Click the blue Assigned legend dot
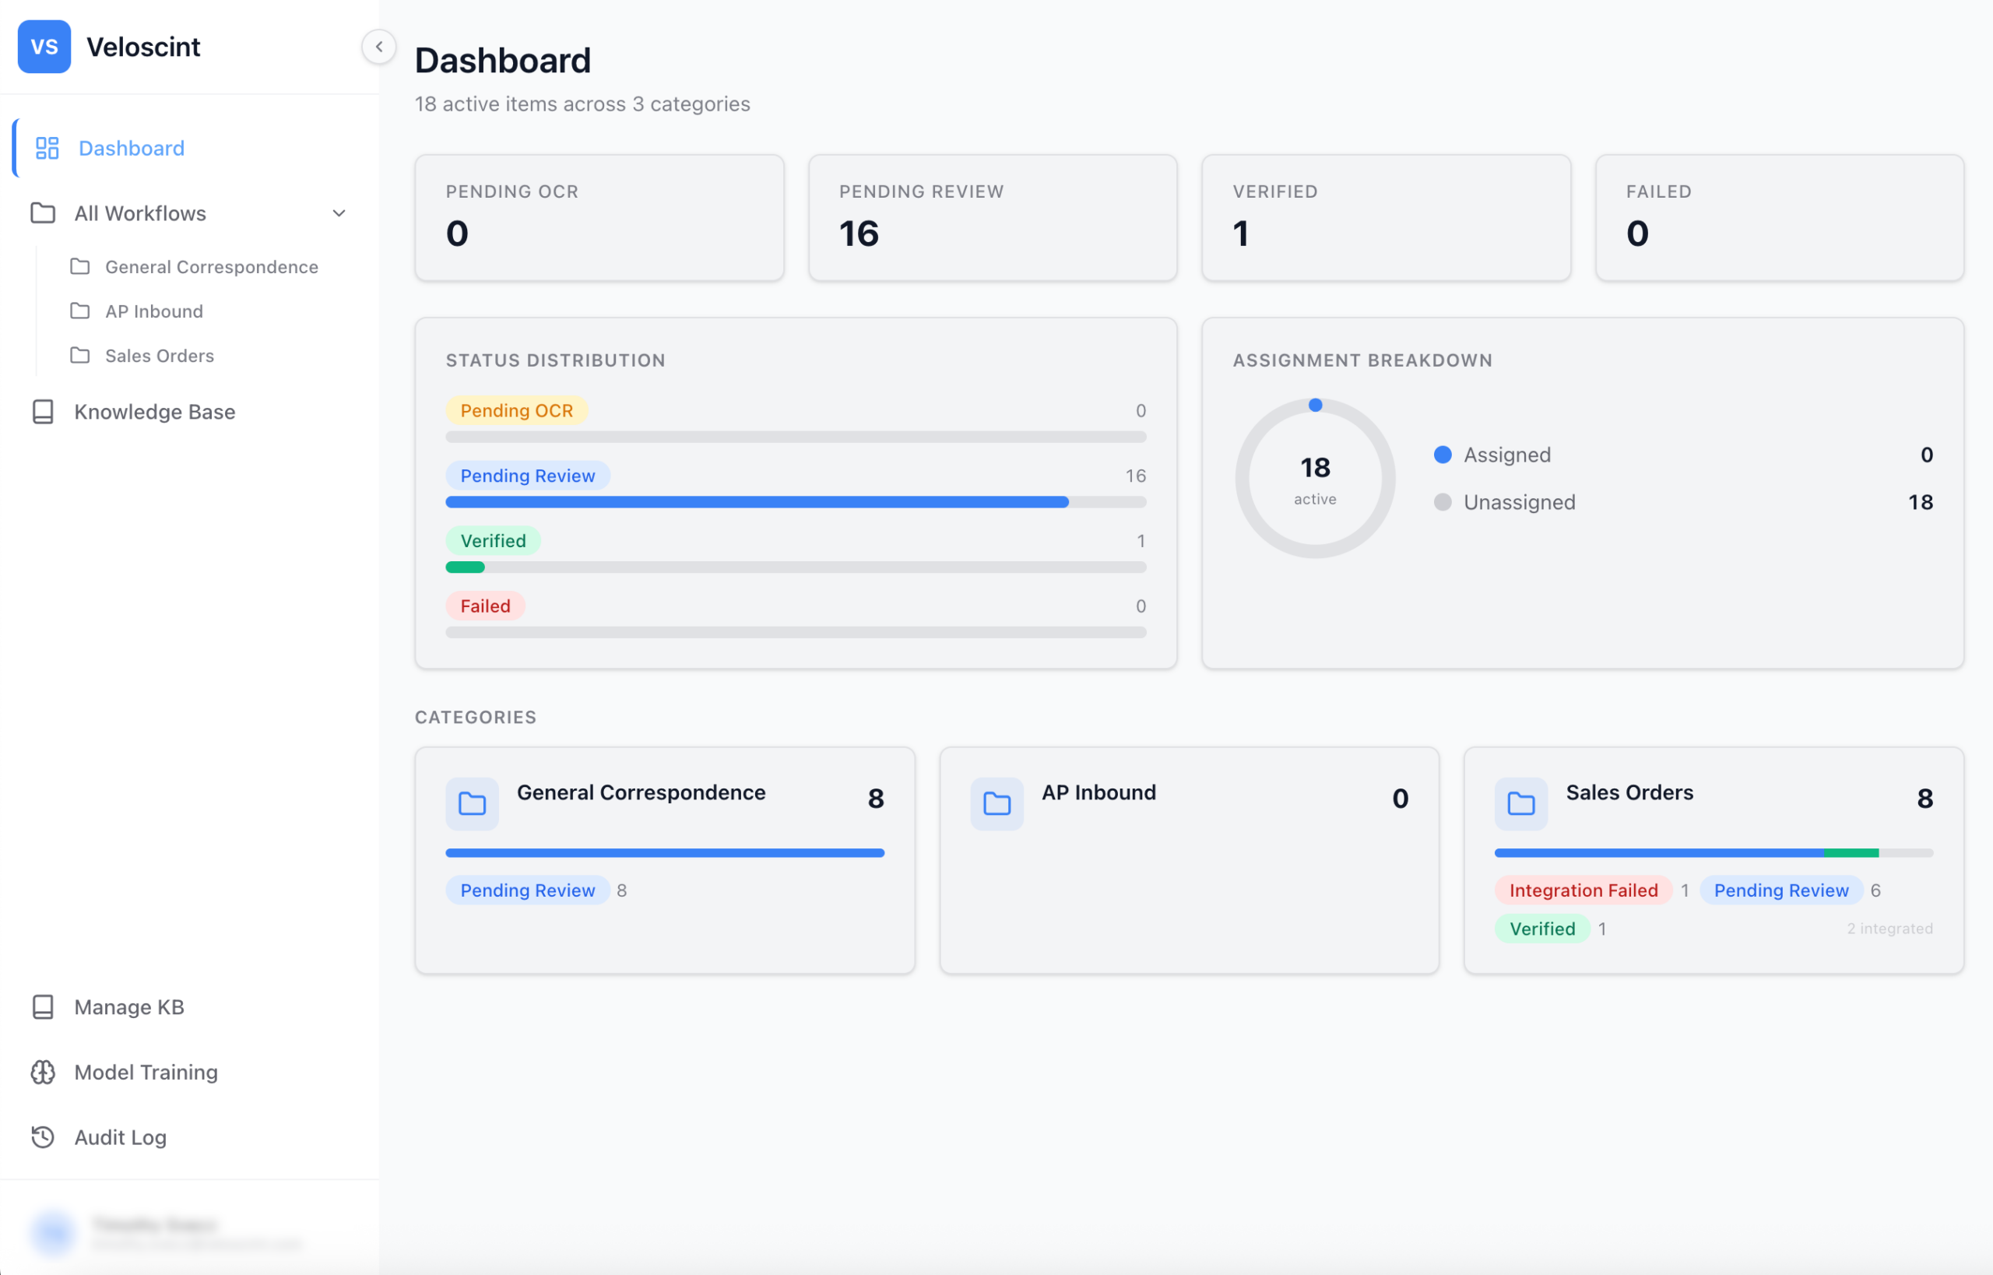Viewport: 1993px width, 1275px height. click(x=1443, y=455)
